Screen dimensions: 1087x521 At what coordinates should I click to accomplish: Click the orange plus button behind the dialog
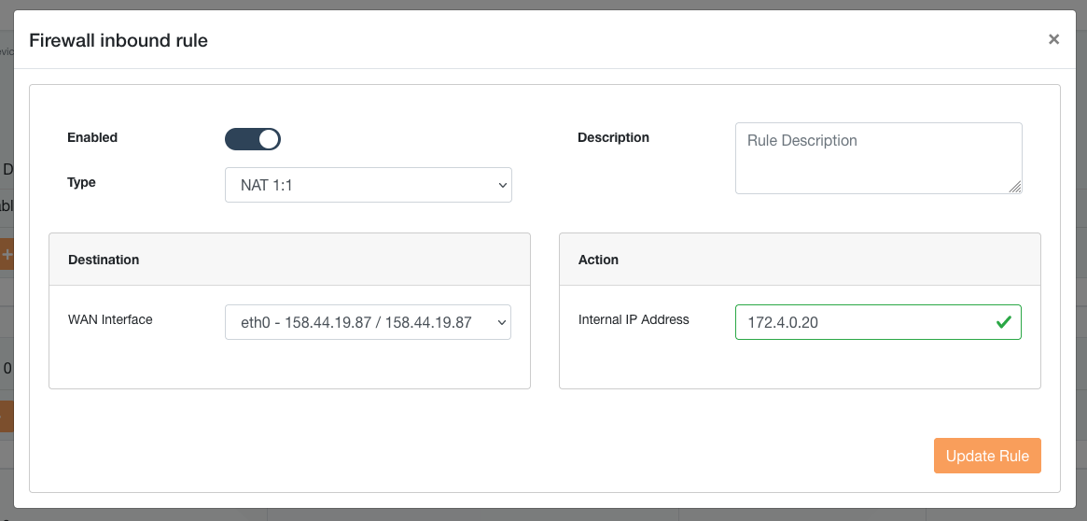tap(7, 254)
